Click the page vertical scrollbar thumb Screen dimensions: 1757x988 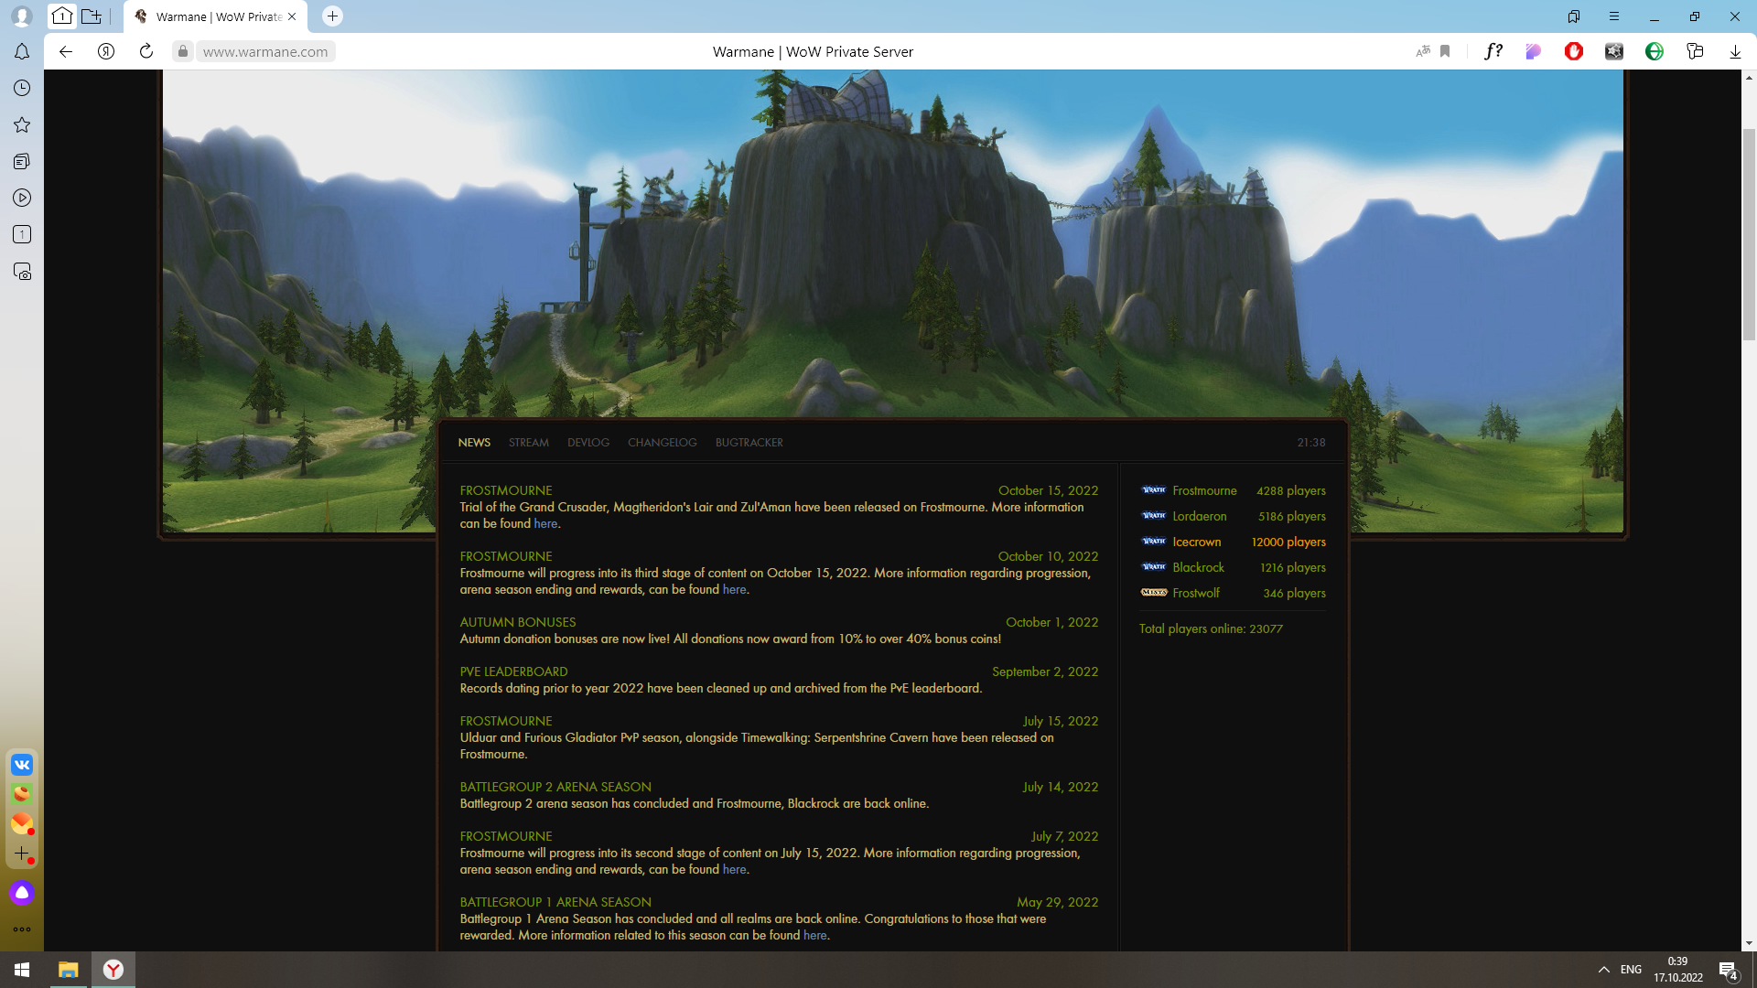(x=1749, y=235)
